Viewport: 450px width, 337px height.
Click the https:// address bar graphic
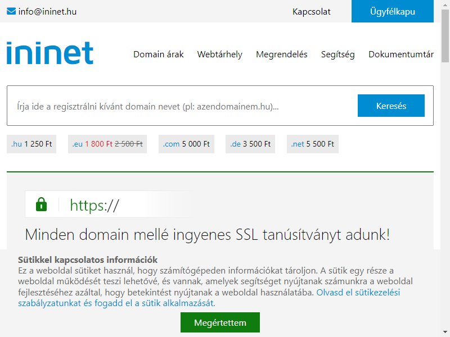(x=109, y=204)
